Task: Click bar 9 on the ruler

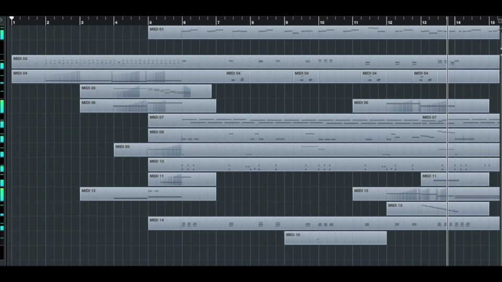Action: pyautogui.click(x=287, y=22)
